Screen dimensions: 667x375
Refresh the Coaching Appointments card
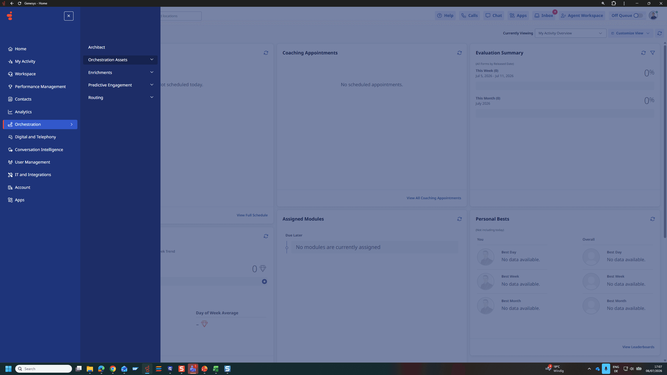tap(459, 53)
